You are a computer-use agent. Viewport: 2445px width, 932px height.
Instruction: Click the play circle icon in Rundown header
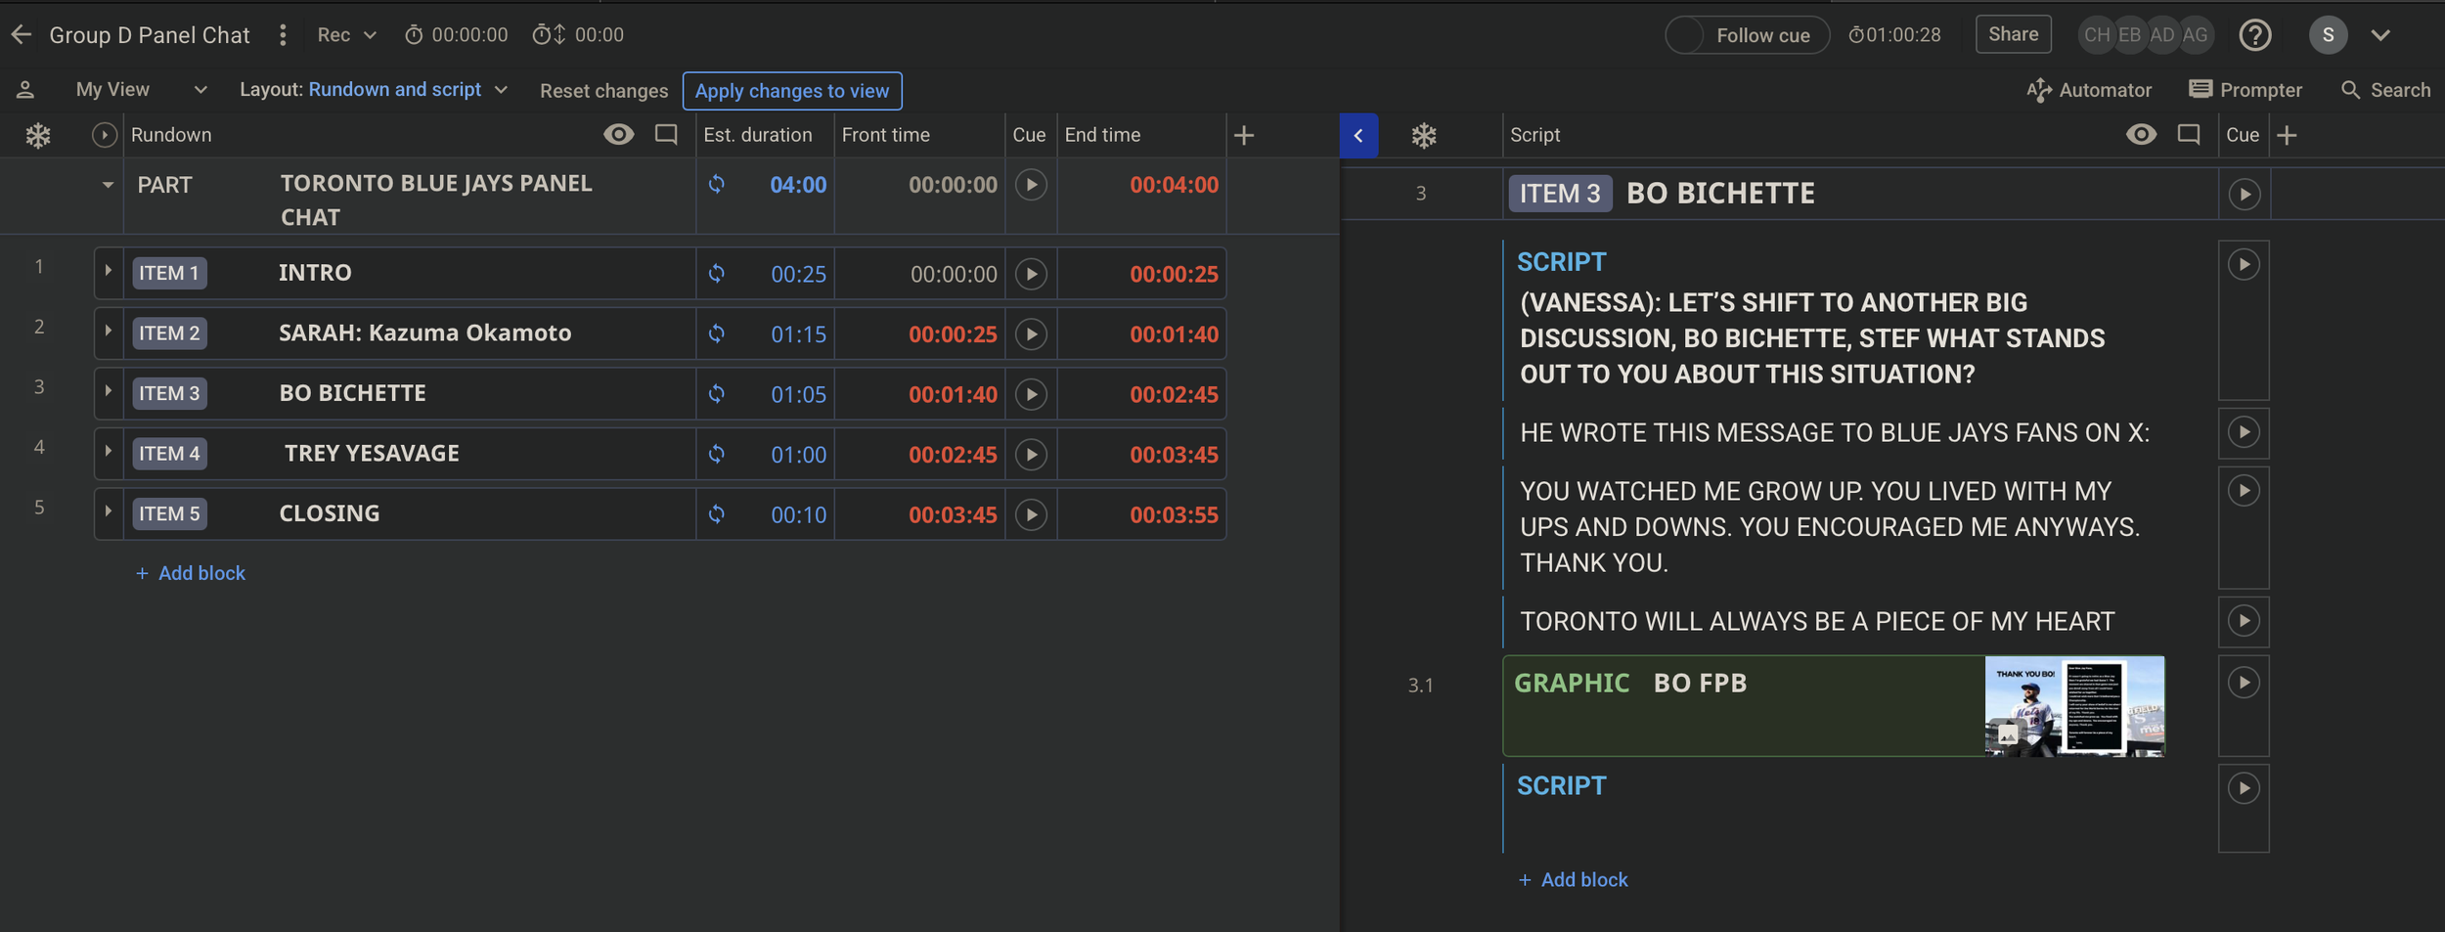pos(104,135)
